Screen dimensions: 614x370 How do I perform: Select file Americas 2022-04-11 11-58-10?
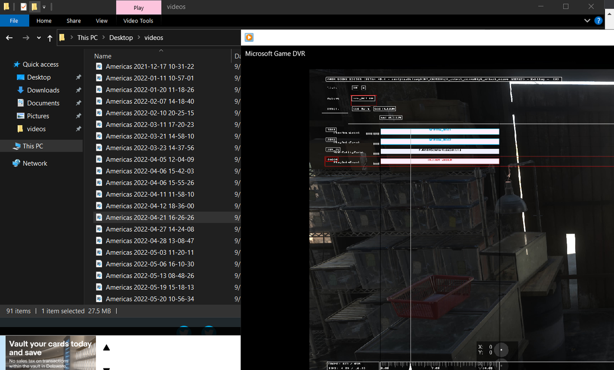(150, 194)
